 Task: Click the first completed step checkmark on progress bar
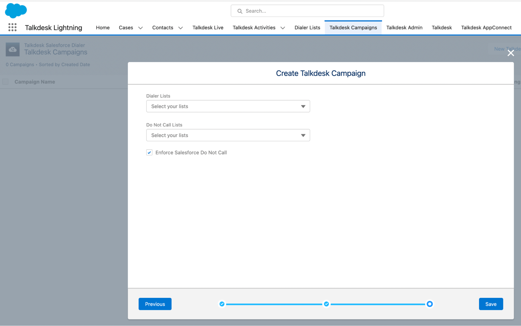click(222, 304)
